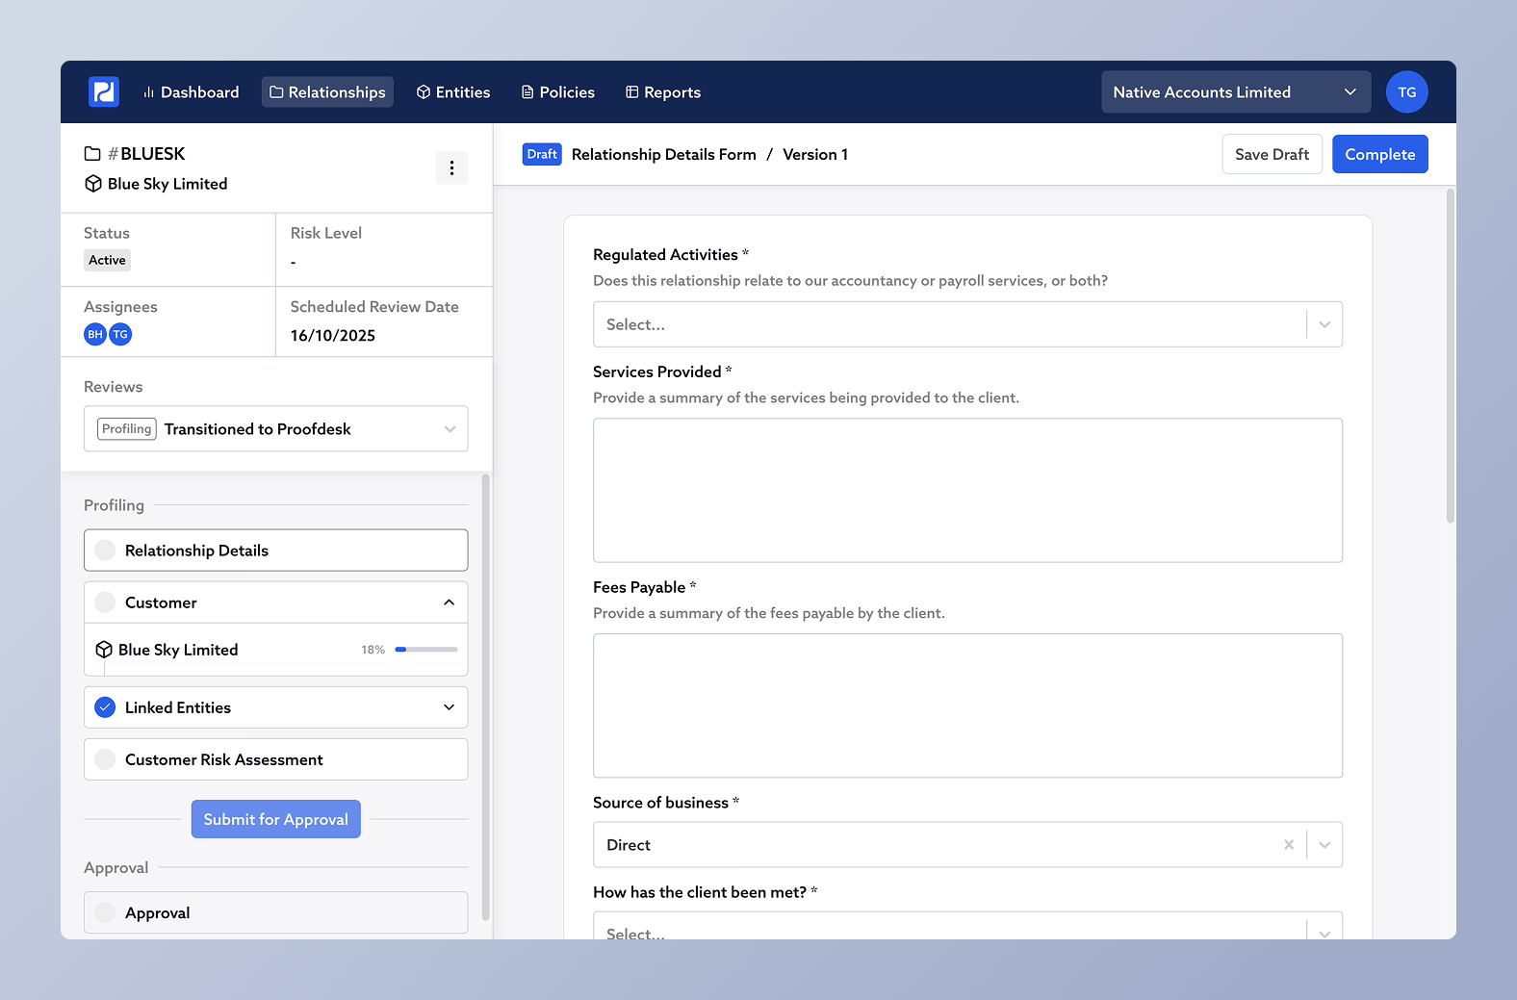
Task: Click the Blue Sky Limited progress bar
Action: (x=426, y=650)
